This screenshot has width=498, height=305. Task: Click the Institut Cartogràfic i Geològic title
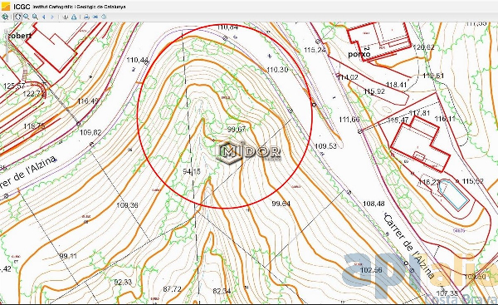(x=79, y=7)
